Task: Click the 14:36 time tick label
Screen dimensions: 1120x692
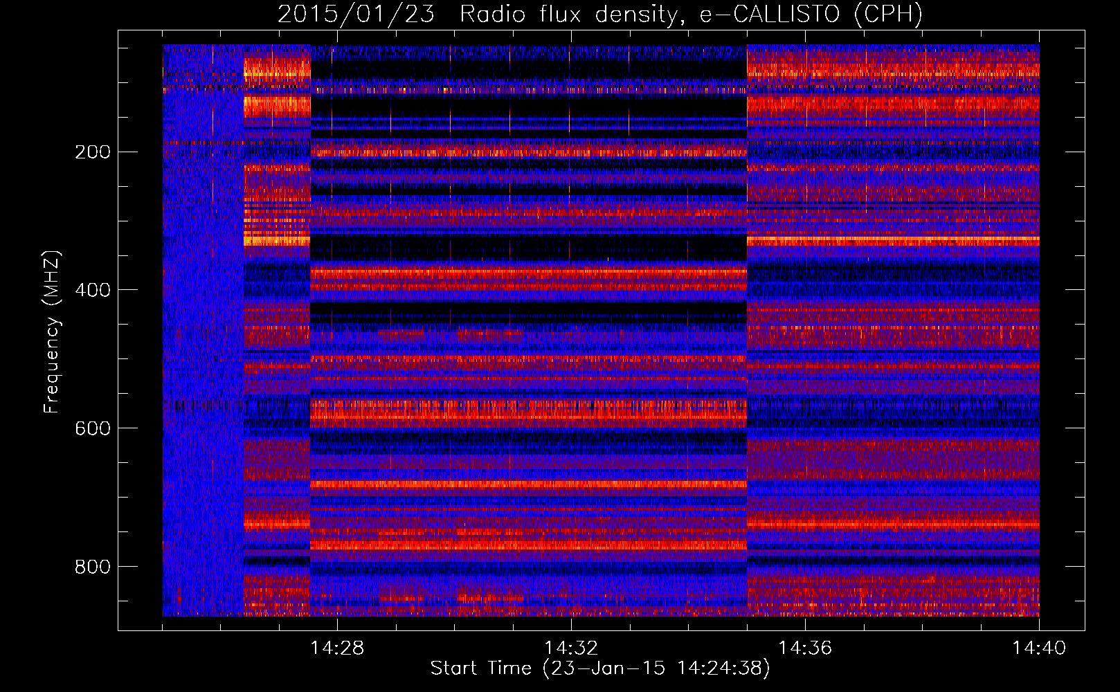Action: [805, 648]
